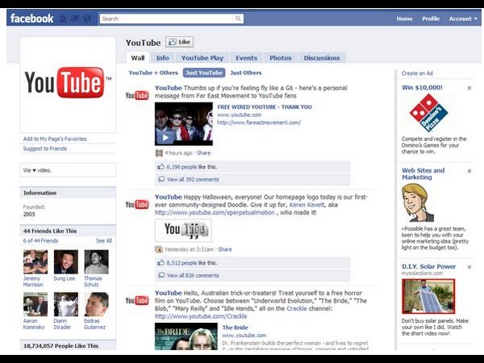The width and height of the screenshot is (484, 363).
Task: Choose the Just Others wall filter
Action: 245,73
